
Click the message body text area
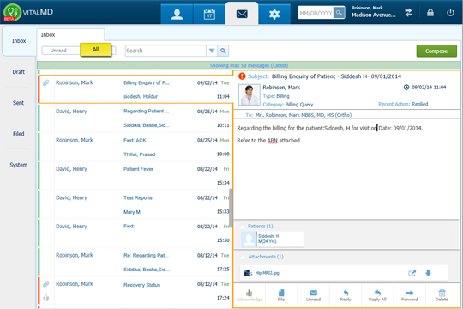[x=346, y=169]
